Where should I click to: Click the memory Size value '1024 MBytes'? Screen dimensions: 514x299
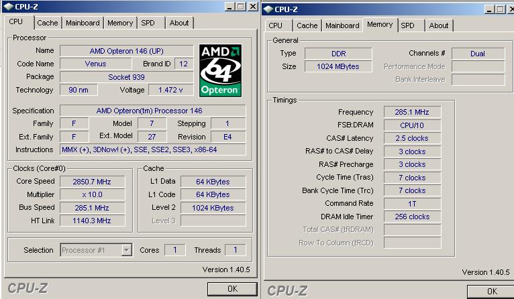point(338,66)
